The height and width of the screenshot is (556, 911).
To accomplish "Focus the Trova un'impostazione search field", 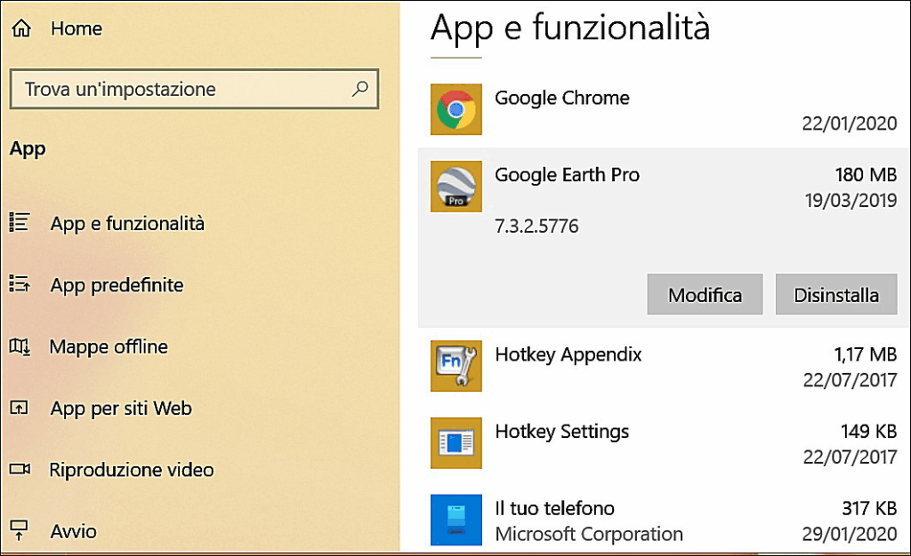I will [x=178, y=90].
